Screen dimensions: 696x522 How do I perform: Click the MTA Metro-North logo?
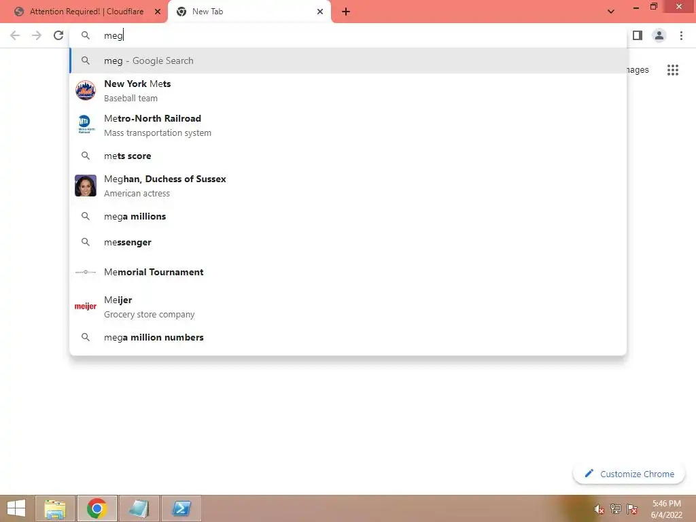(x=85, y=124)
